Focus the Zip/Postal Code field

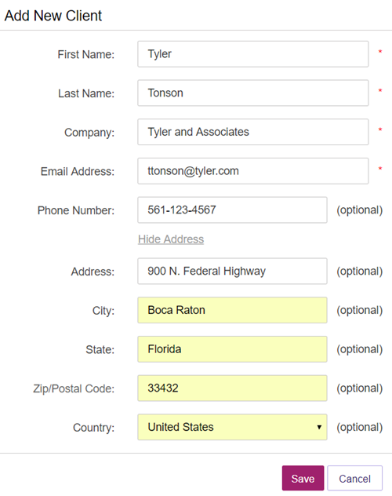233,388
